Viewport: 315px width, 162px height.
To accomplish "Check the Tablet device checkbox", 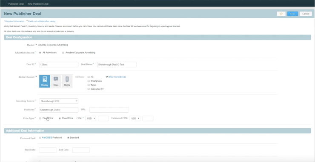I will click(x=89, y=85).
